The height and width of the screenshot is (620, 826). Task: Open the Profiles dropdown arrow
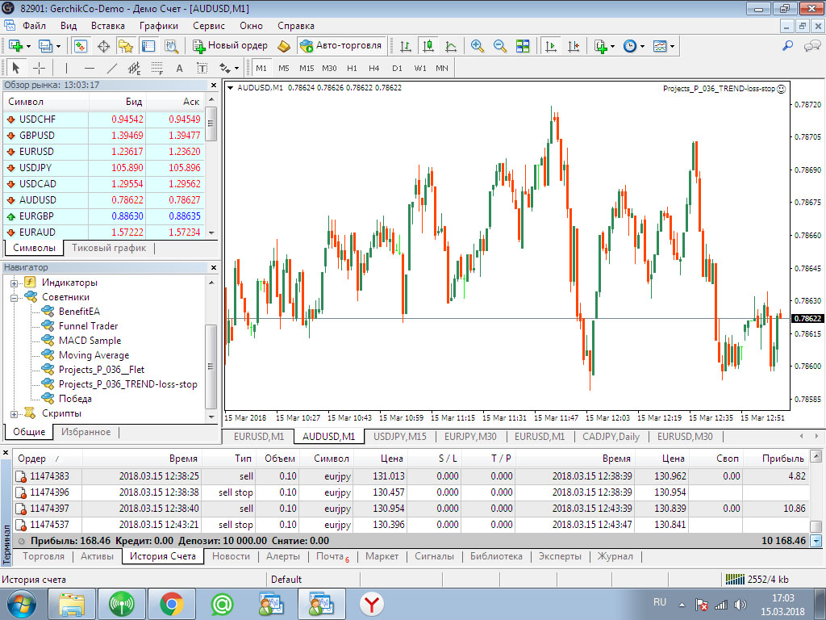[x=58, y=46]
